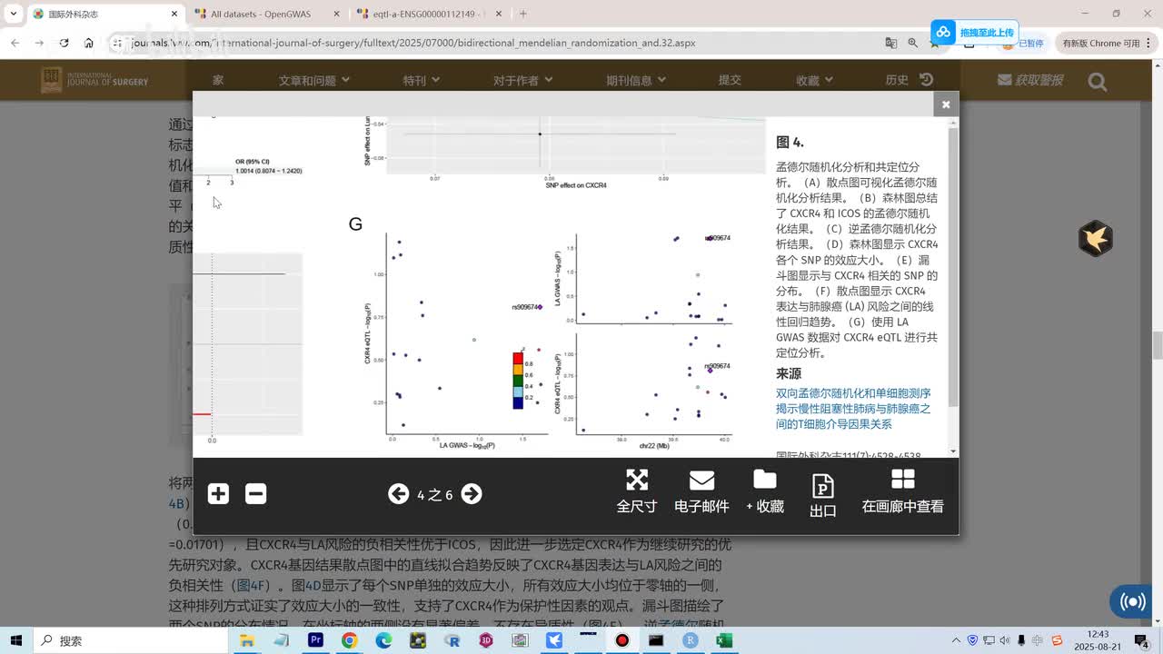Close the 国际外科杂志 tab
Image resolution: width=1163 pixels, height=654 pixels.
(173, 14)
